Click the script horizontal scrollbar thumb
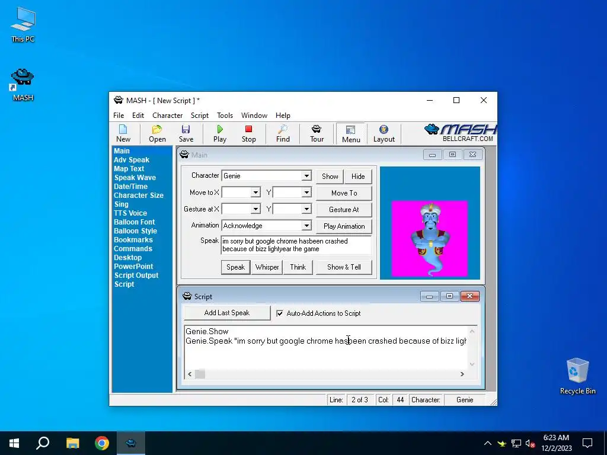The width and height of the screenshot is (607, 455). (x=200, y=374)
